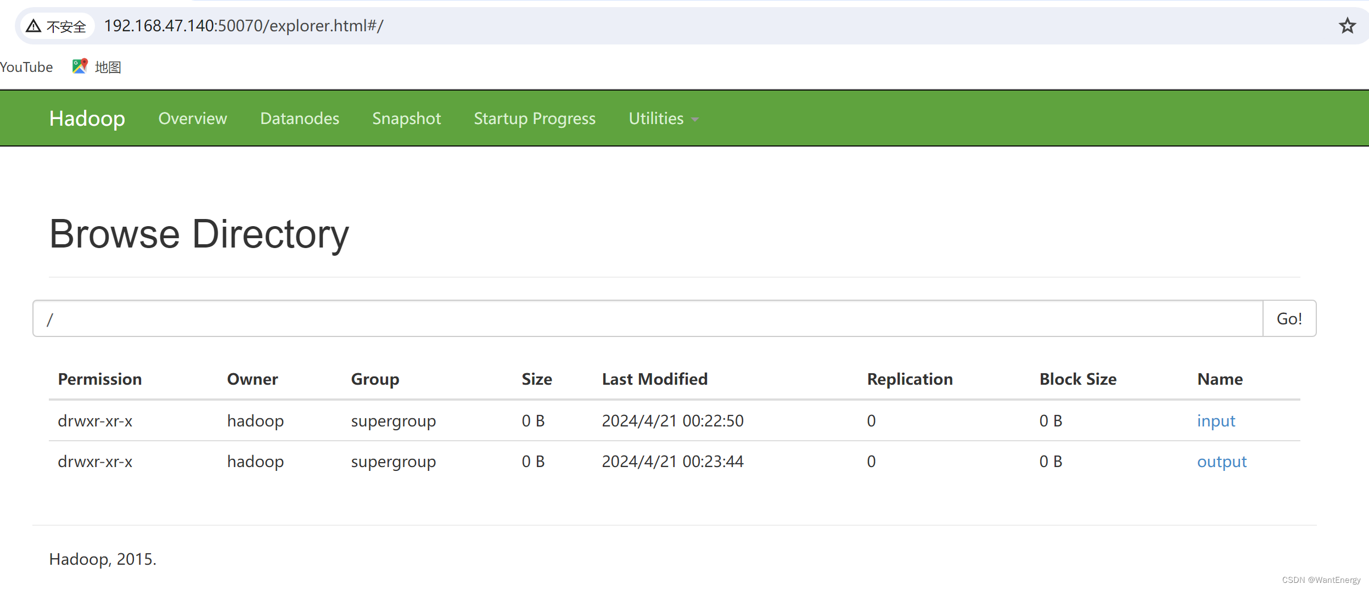The width and height of the screenshot is (1369, 590).
Task: Click drwxr-xr-x permission in output row
Action: pos(95,462)
